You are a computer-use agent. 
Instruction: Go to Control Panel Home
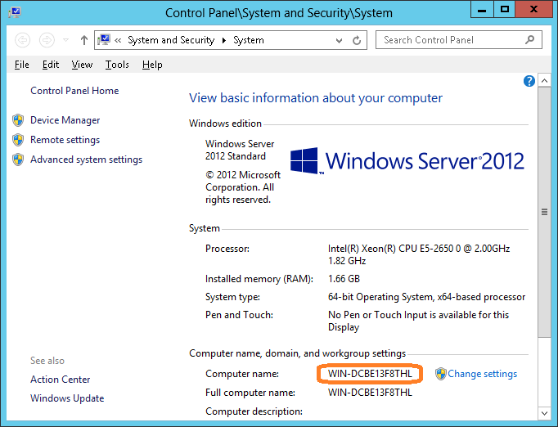74,91
